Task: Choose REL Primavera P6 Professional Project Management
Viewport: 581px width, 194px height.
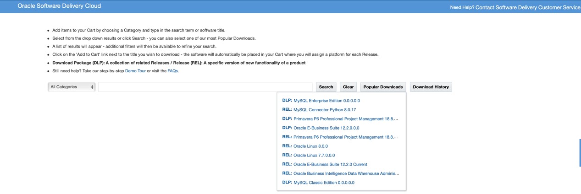Action: [346, 137]
